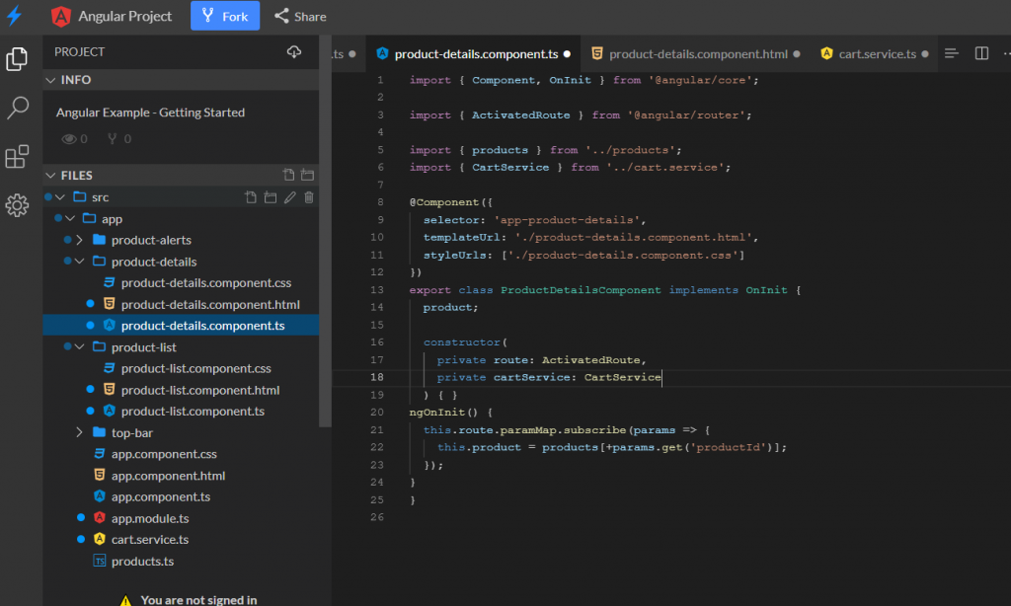
Task: Click cart.service.ts yellow Angular icon in tree
Action: [x=100, y=539]
